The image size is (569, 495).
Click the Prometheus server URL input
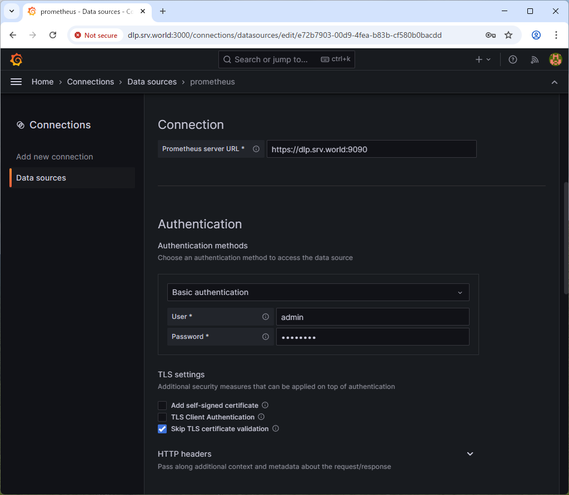pyautogui.click(x=372, y=149)
